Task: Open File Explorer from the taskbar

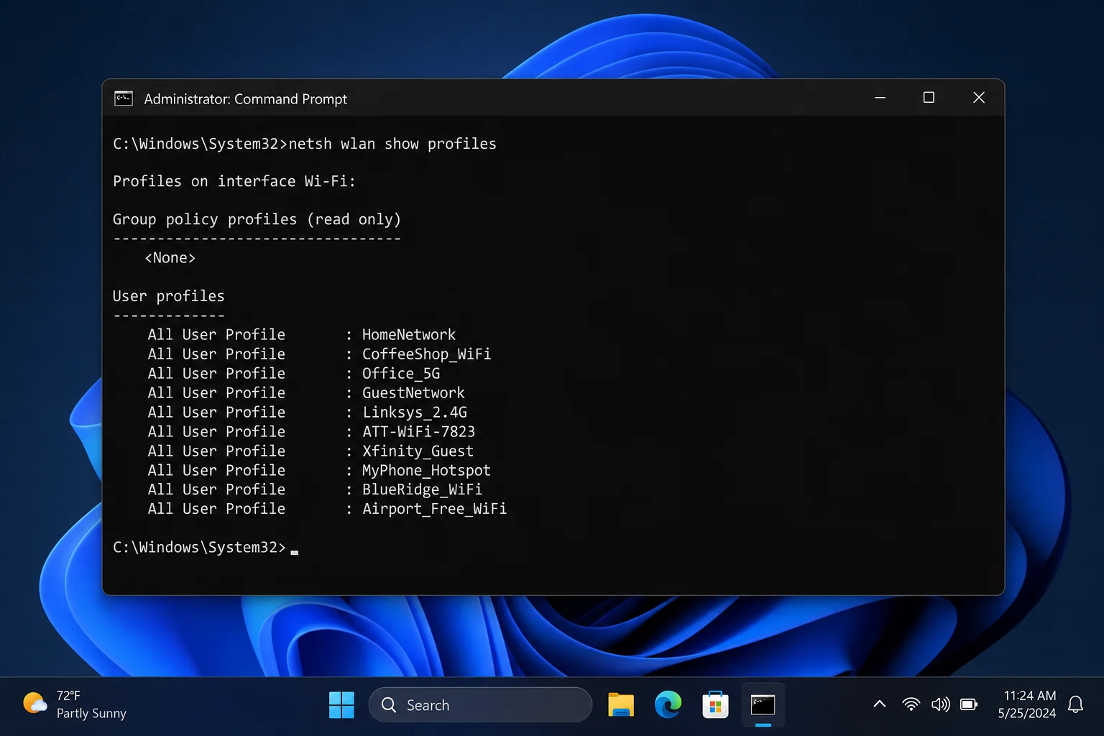Action: click(x=621, y=705)
